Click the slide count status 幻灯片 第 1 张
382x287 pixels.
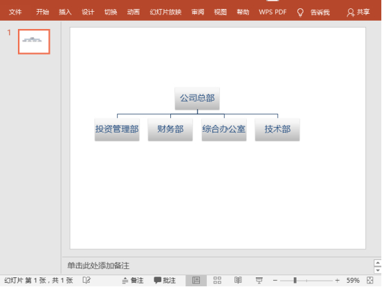[x=39, y=280]
